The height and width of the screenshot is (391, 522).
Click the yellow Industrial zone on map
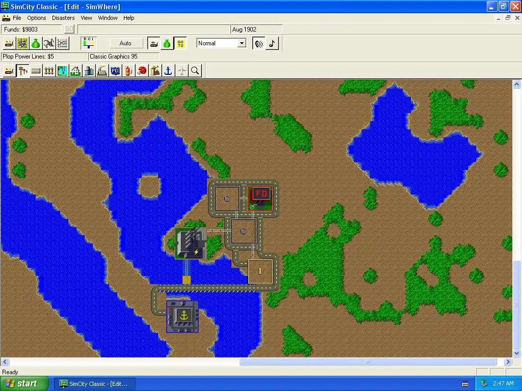pyautogui.click(x=260, y=271)
